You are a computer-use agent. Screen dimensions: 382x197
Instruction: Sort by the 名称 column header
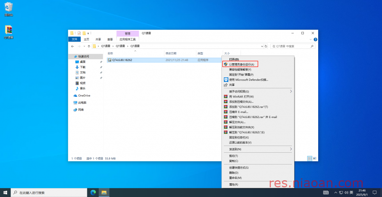(x=135, y=53)
